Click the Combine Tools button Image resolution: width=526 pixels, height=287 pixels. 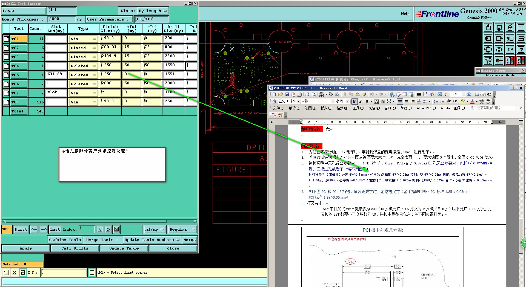(x=65, y=240)
